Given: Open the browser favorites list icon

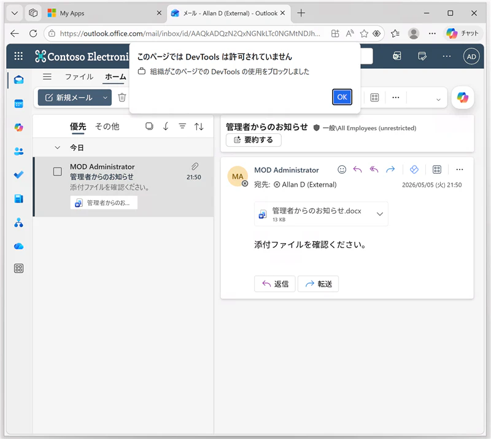Looking at the screenshot, I should (x=395, y=33).
